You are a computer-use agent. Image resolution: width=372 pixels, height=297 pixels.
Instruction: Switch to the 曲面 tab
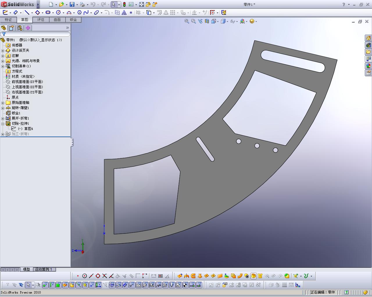coord(57,20)
